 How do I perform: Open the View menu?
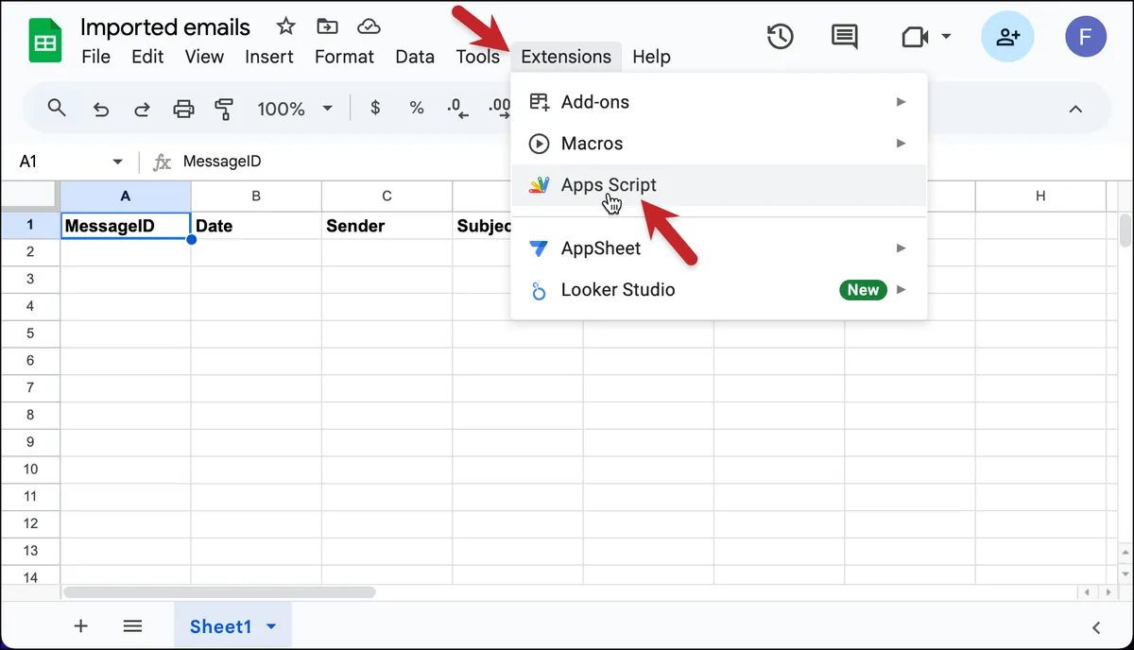(204, 57)
